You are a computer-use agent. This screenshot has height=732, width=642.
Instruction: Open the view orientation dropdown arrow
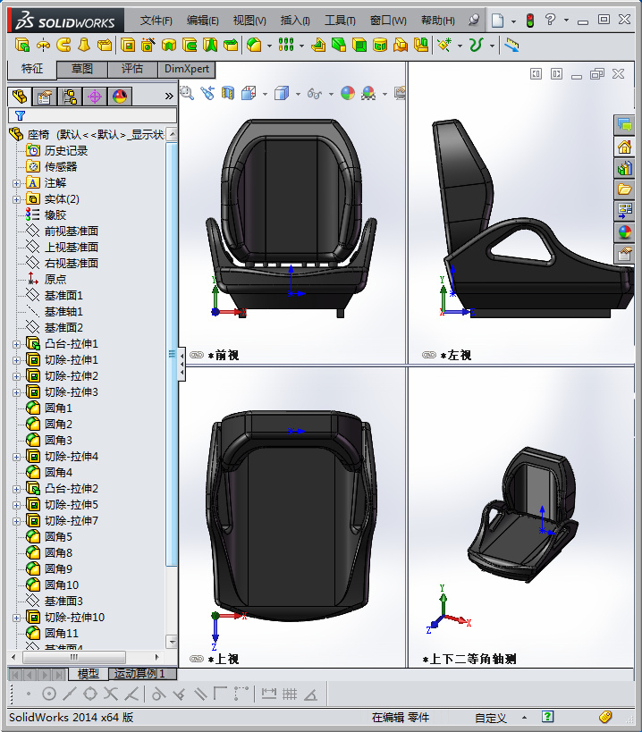[266, 94]
